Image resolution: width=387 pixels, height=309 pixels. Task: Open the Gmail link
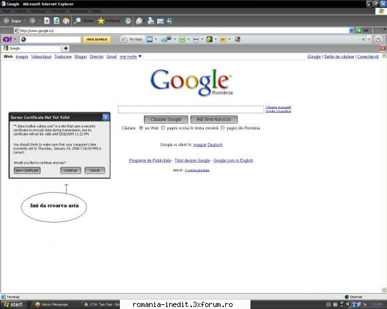(111, 56)
